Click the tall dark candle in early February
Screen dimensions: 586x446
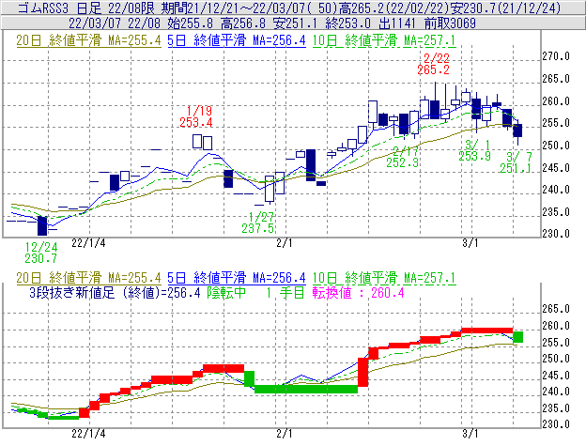[x=311, y=165]
